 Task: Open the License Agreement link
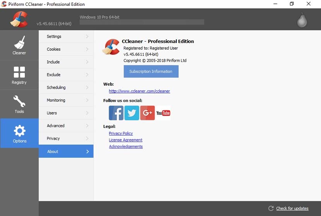tap(125, 140)
